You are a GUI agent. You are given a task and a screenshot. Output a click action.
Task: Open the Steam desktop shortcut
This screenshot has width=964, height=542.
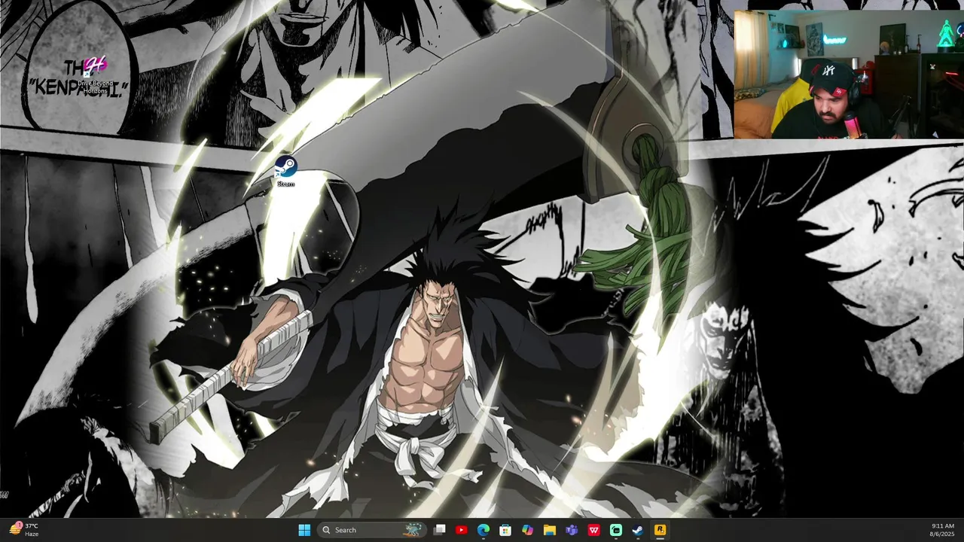click(x=285, y=171)
